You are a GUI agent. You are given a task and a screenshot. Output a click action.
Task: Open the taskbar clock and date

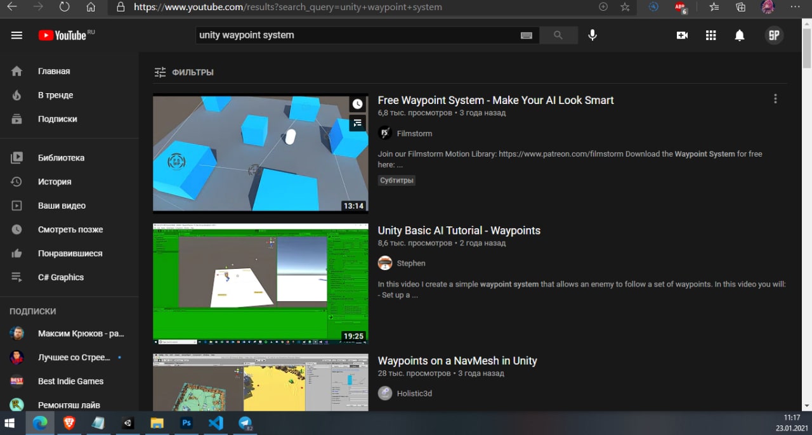(792, 423)
